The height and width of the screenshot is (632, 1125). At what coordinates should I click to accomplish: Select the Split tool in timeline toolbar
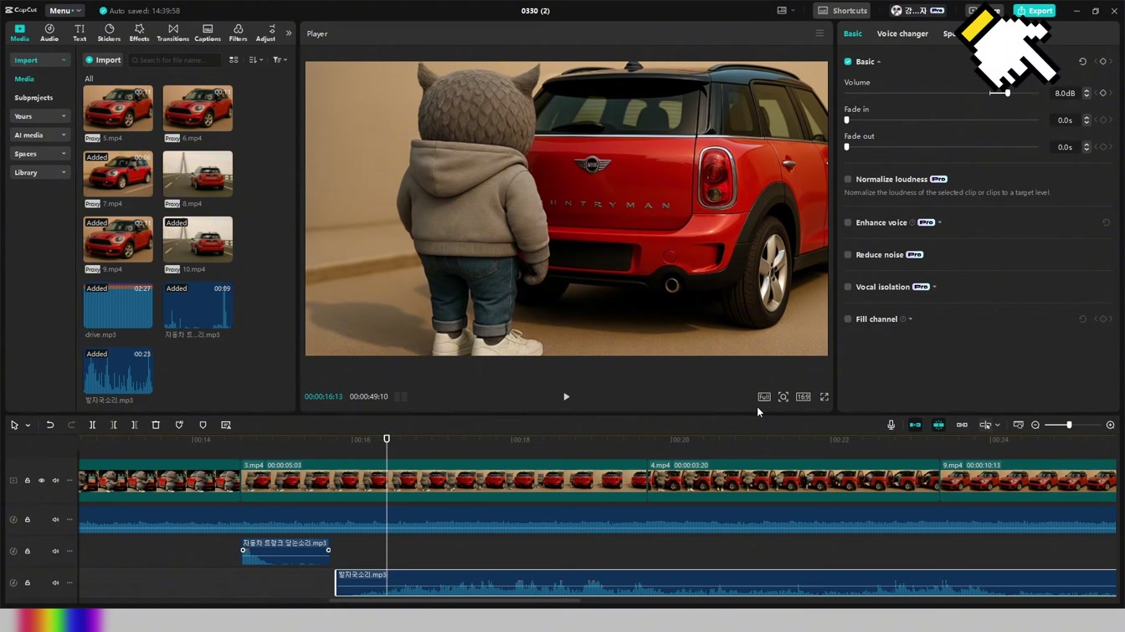[x=93, y=426]
